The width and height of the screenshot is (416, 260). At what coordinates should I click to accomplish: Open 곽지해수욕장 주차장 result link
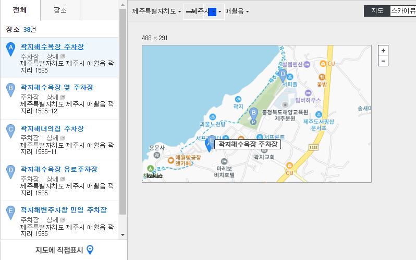[52, 47]
